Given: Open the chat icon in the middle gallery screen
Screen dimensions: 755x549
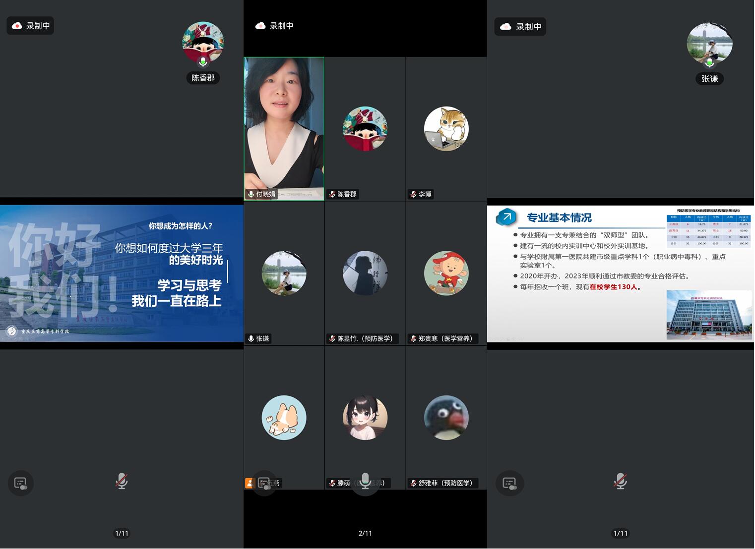Looking at the screenshot, I should tap(264, 483).
